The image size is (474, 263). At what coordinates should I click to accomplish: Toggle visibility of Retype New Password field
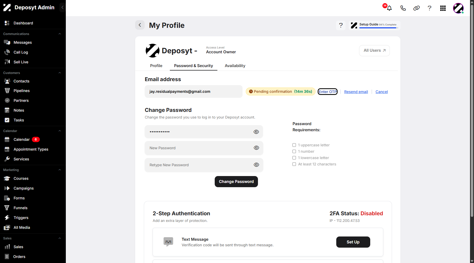coord(256,165)
